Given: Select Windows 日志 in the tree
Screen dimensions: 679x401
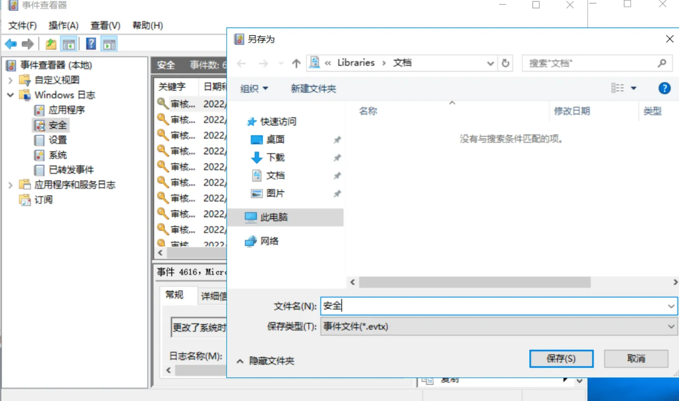Looking at the screenshot, I should pyautogui.click(x=65, y=95).
